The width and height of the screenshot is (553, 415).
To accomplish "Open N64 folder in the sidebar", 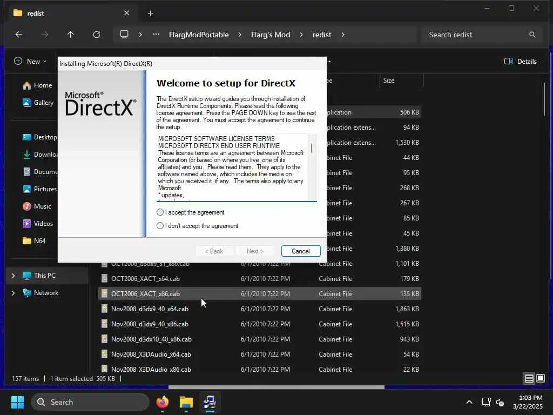I will click(x=34, y=240).
